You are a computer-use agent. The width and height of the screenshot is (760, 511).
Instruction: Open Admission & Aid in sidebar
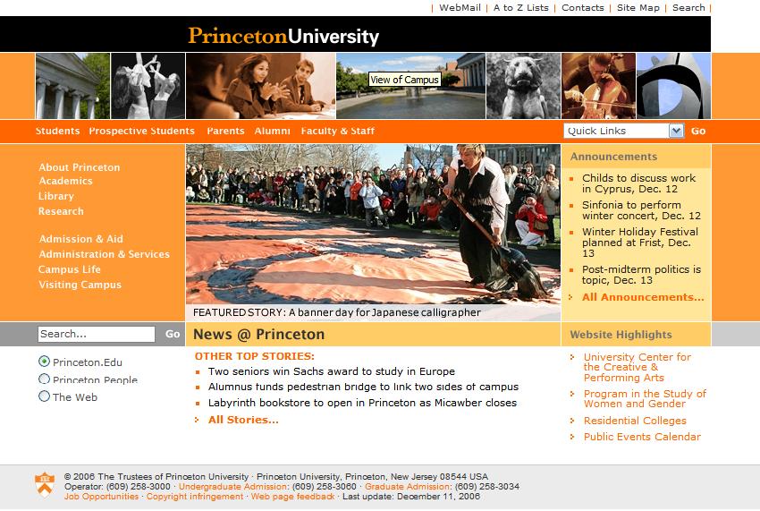click(81, 239)
